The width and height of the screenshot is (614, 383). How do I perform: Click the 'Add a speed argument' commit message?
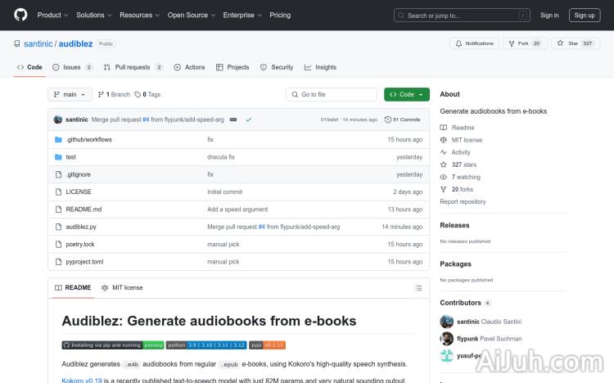tap(237, 210)
